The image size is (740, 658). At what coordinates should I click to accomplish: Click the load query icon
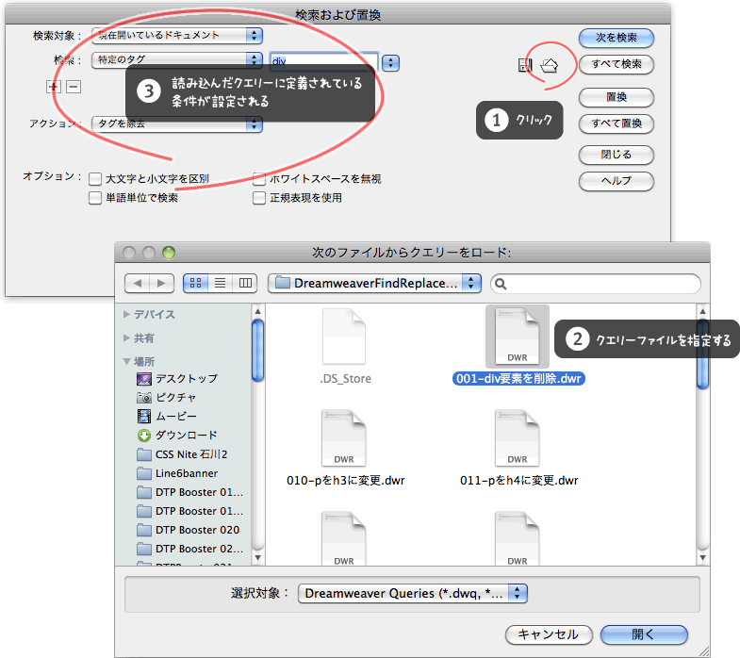[550, 65]
